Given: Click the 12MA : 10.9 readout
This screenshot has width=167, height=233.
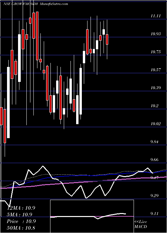Looking at the screenshot, I should pos(21,208).
